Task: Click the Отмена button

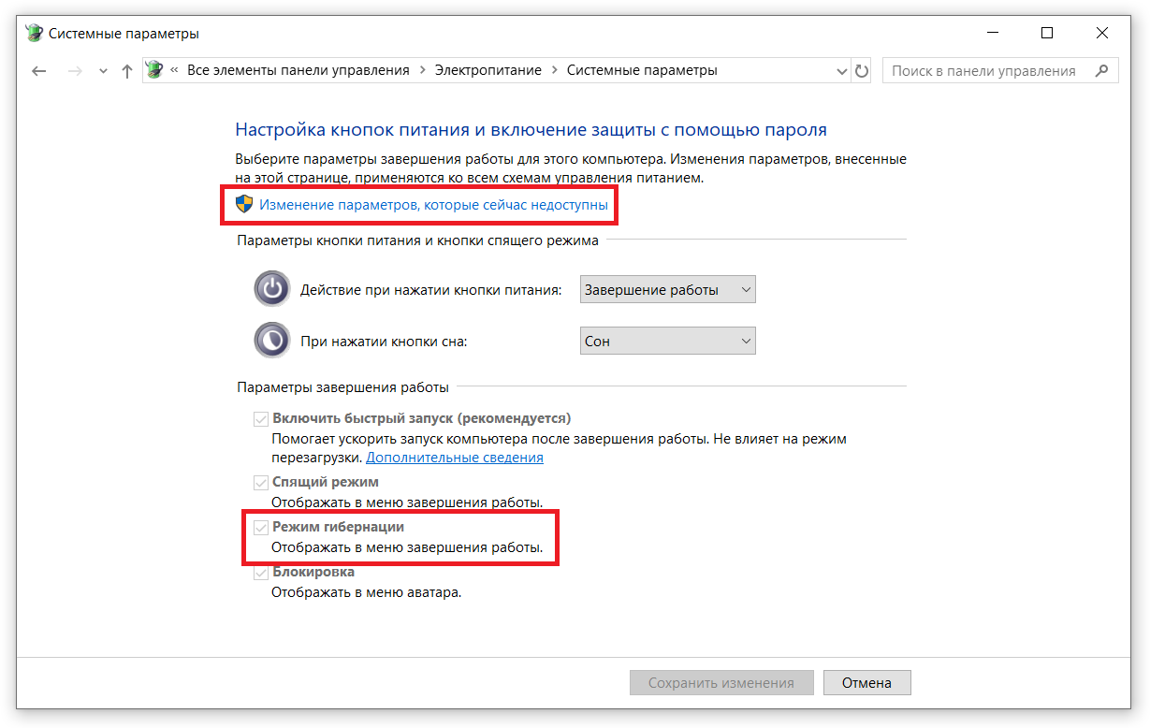Action: 866,683
